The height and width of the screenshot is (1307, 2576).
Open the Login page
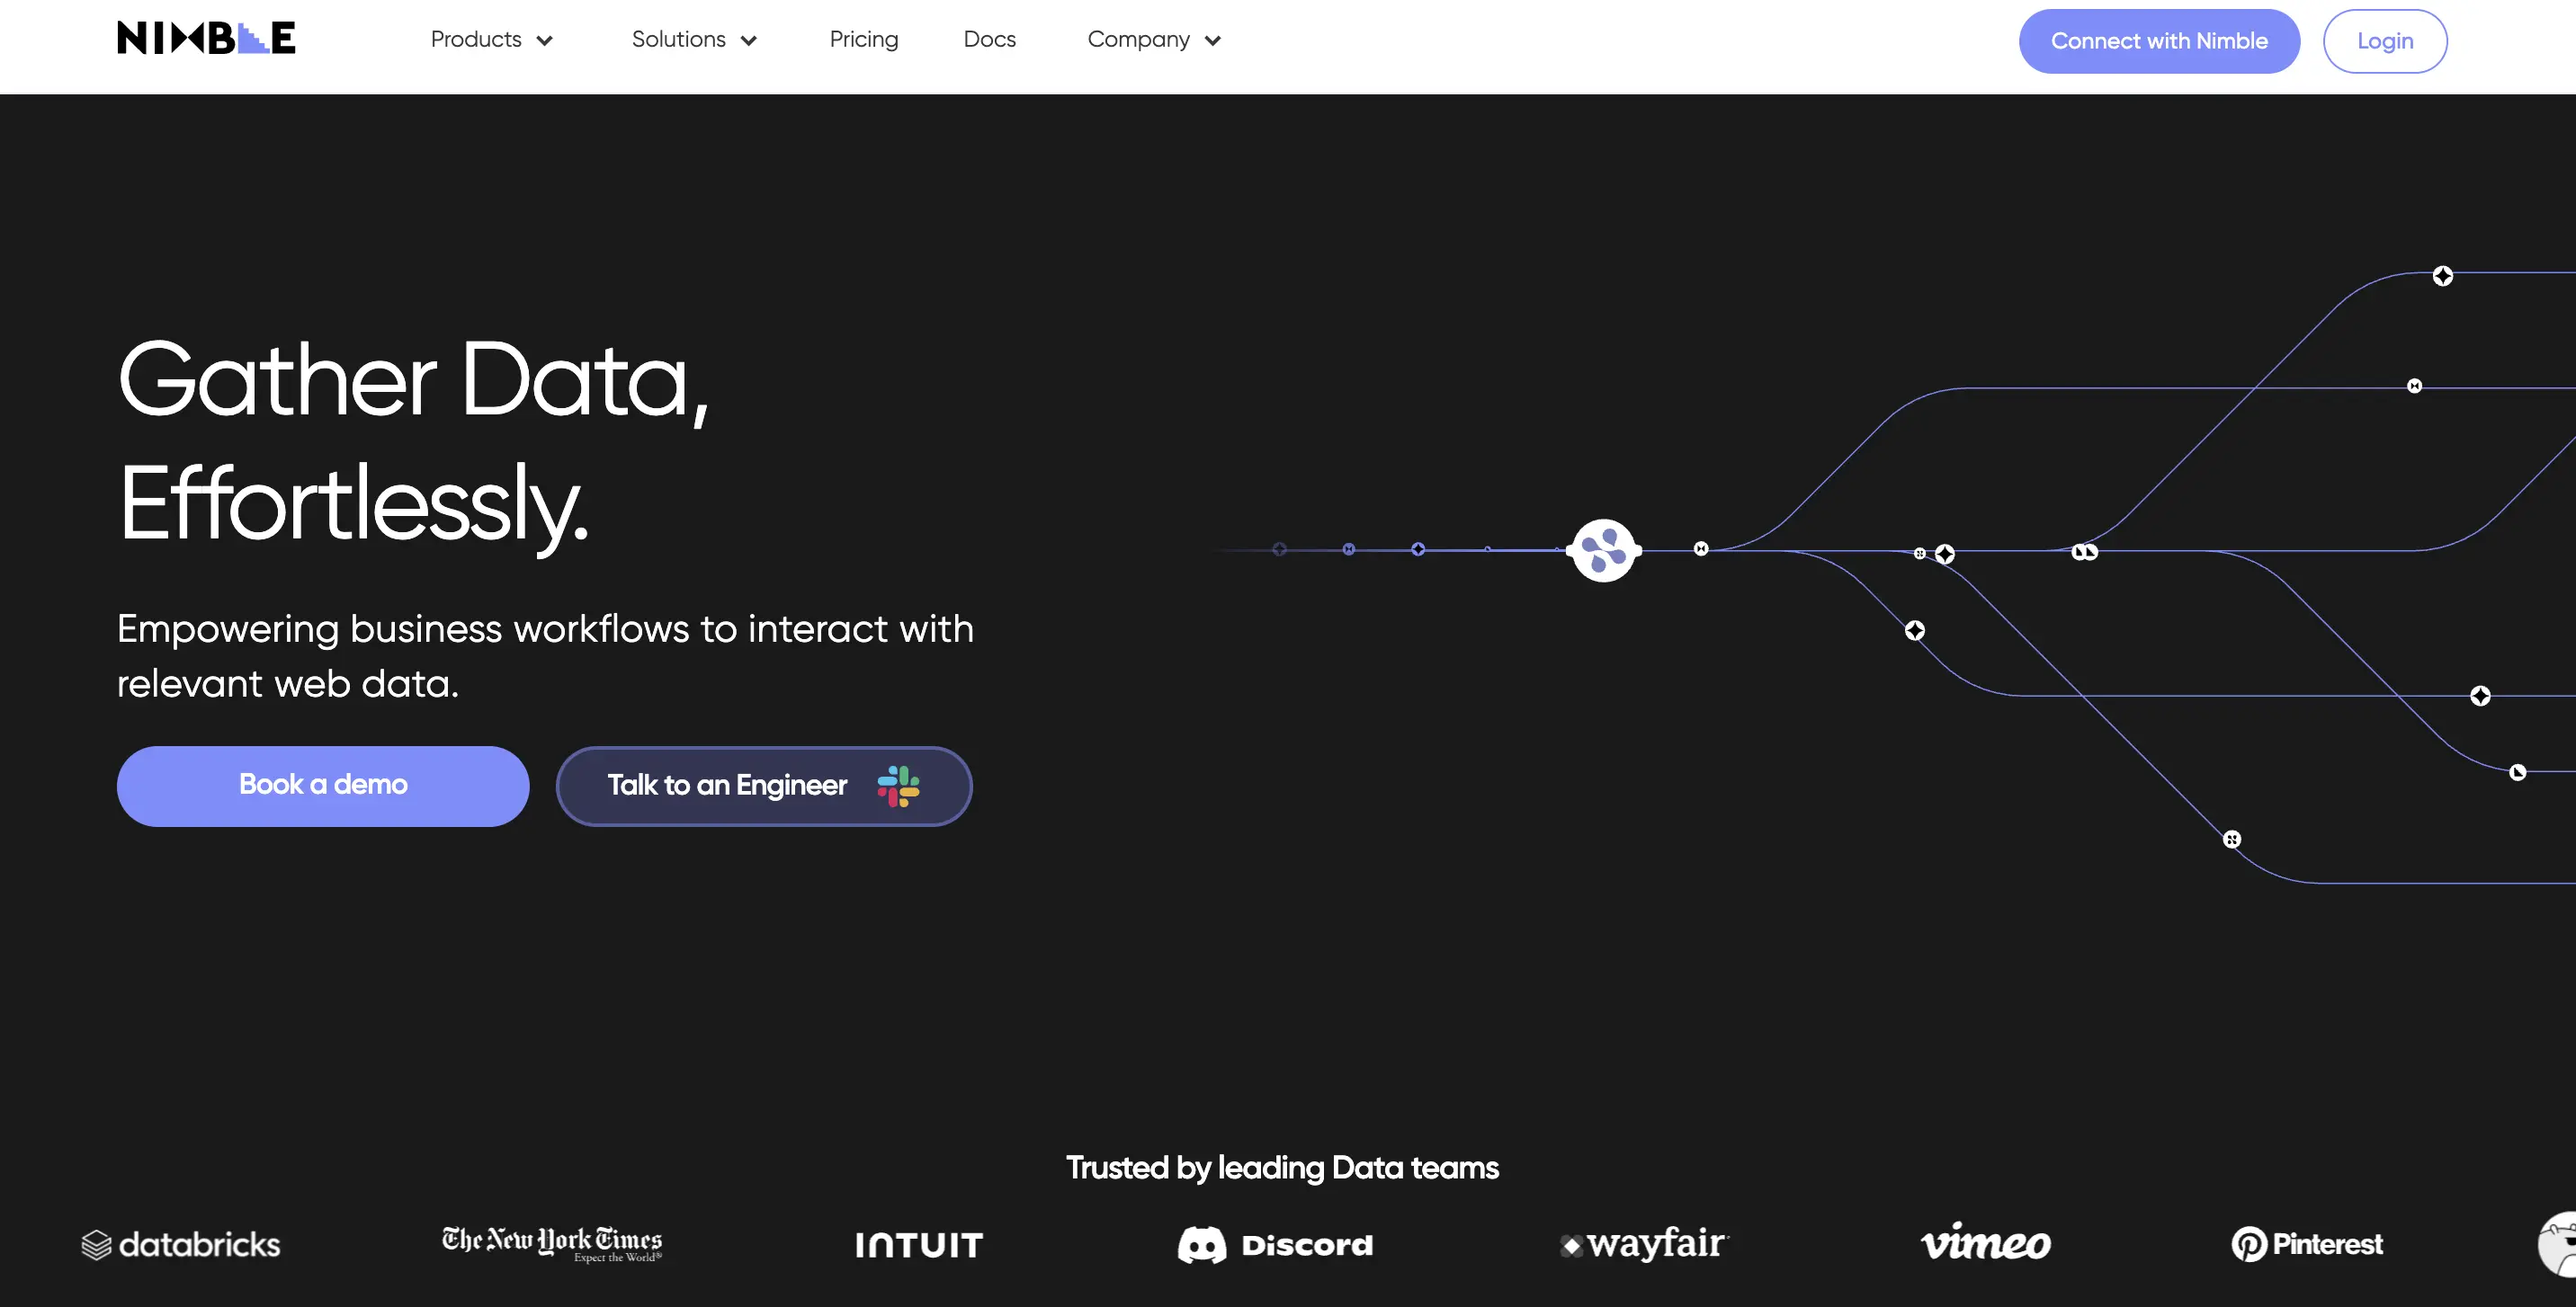2385,41
